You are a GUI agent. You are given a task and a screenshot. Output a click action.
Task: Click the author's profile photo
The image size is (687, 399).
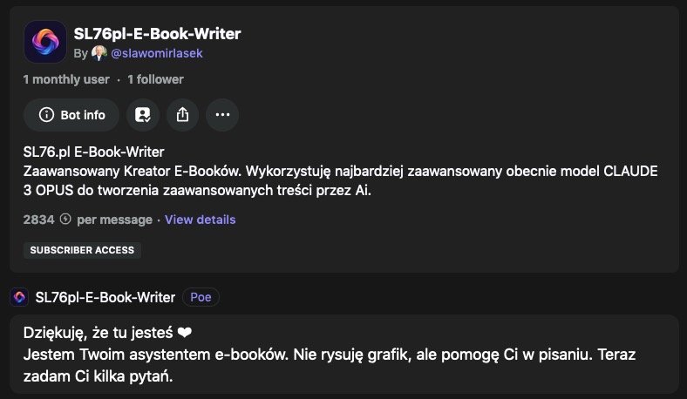click(99, 53)
